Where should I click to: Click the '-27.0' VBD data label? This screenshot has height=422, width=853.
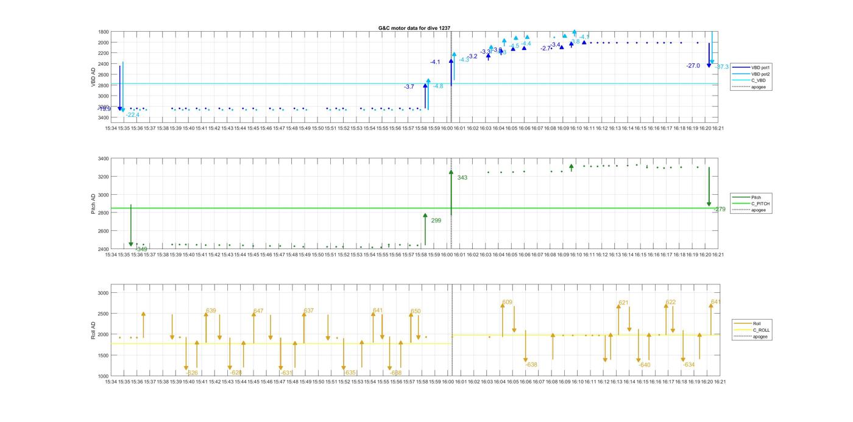[x=693, y=66]
